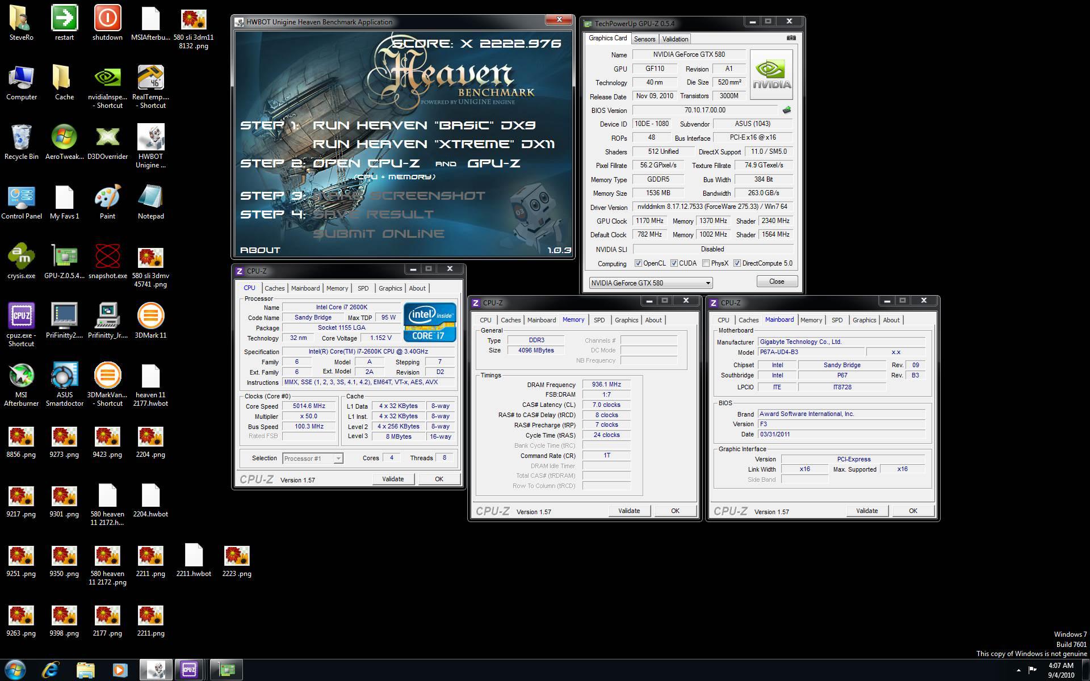
Task: Open Windows Explorer taskbar icon
Action: click(85, 670)
